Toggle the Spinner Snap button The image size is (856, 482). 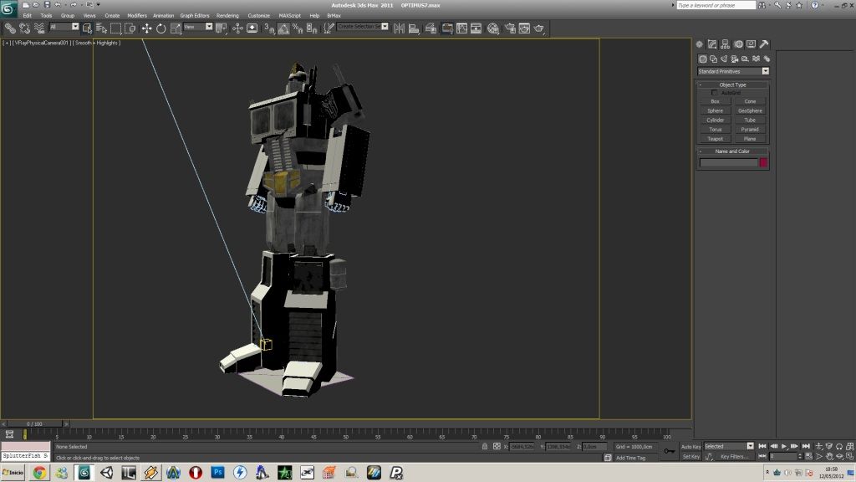click(312, 28)
